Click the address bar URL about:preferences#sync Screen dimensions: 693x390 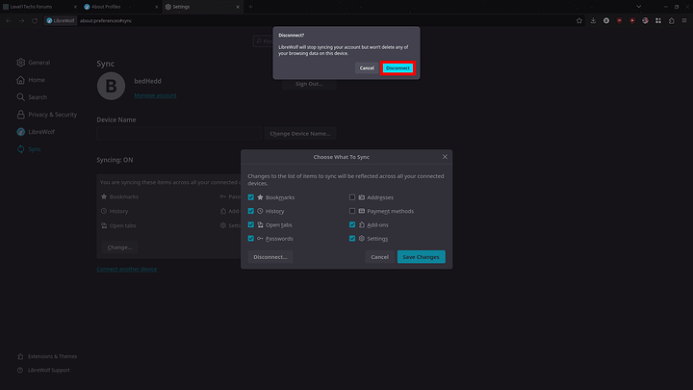(x=106, y=21)
